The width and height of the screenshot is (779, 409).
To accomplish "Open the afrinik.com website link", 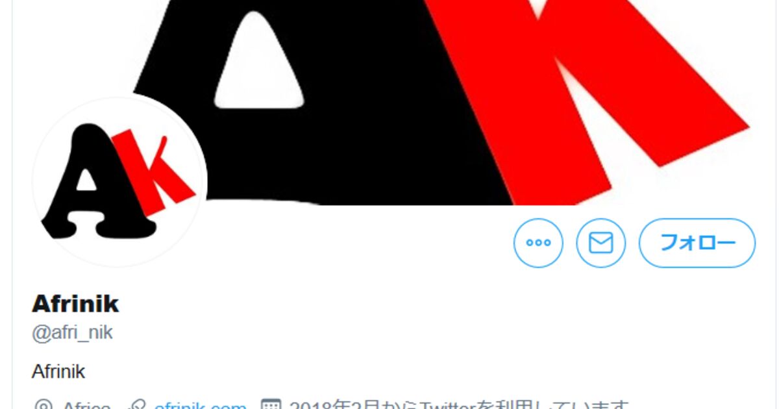I will 201,406.
